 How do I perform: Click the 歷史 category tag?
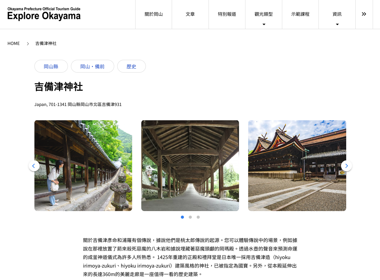[x=132, y=66]
